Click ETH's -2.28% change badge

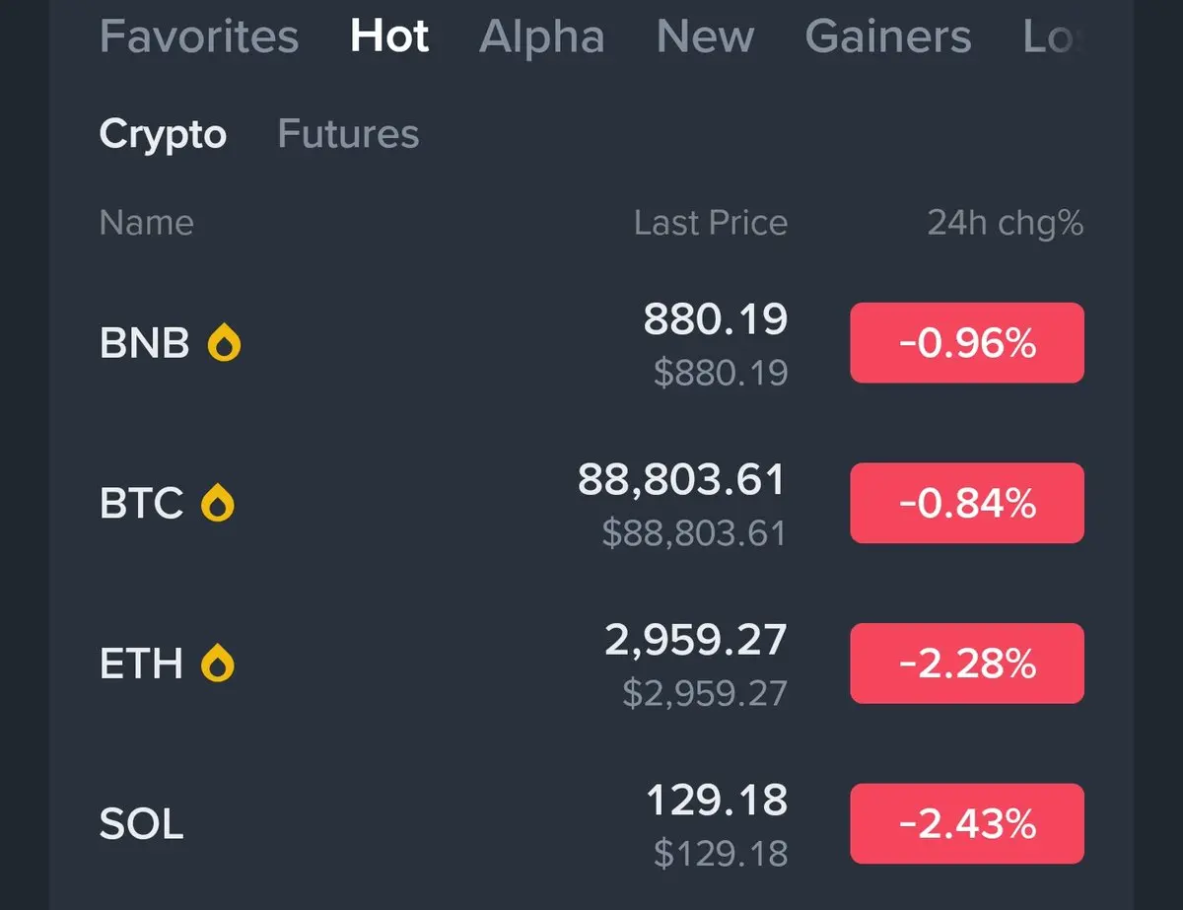click(967, 664)
